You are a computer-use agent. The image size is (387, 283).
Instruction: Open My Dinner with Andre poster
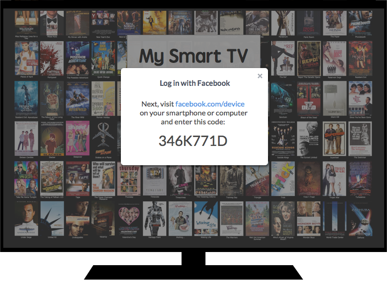coord(77,23)
